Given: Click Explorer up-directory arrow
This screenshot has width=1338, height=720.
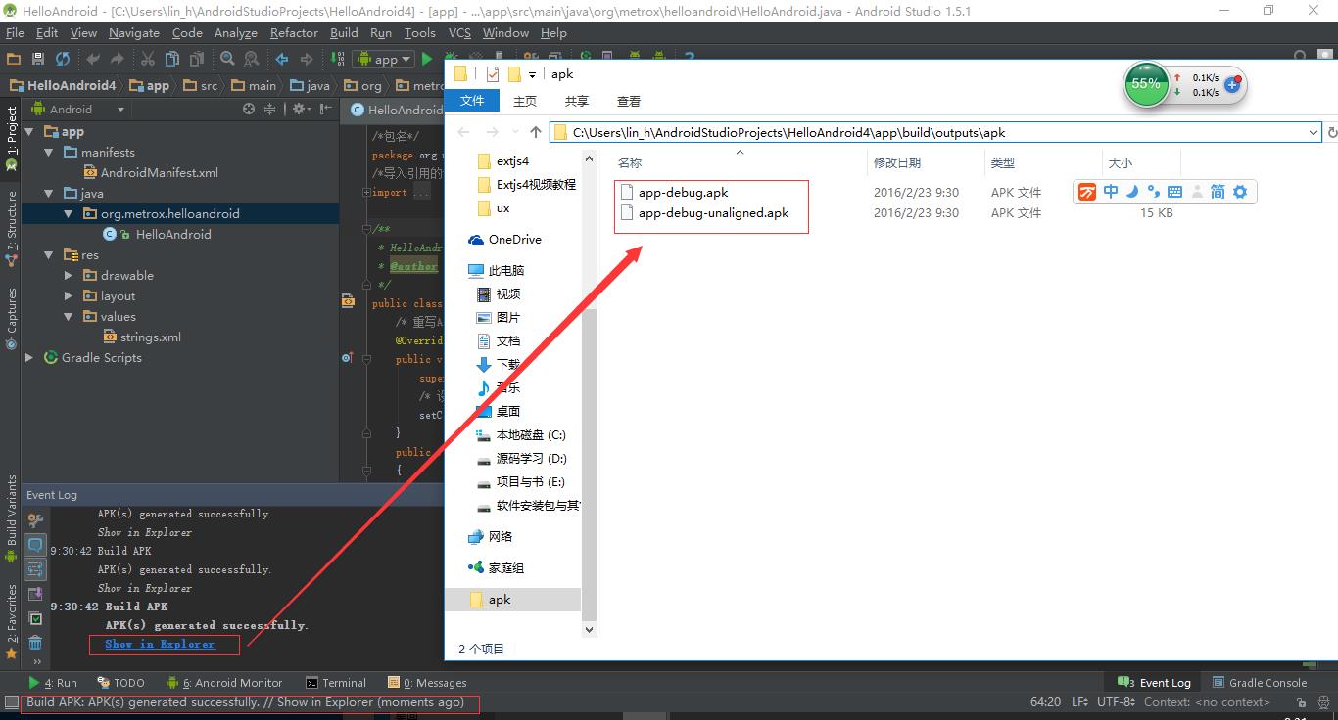Looking at the screenshot, I should pos(536,132).
